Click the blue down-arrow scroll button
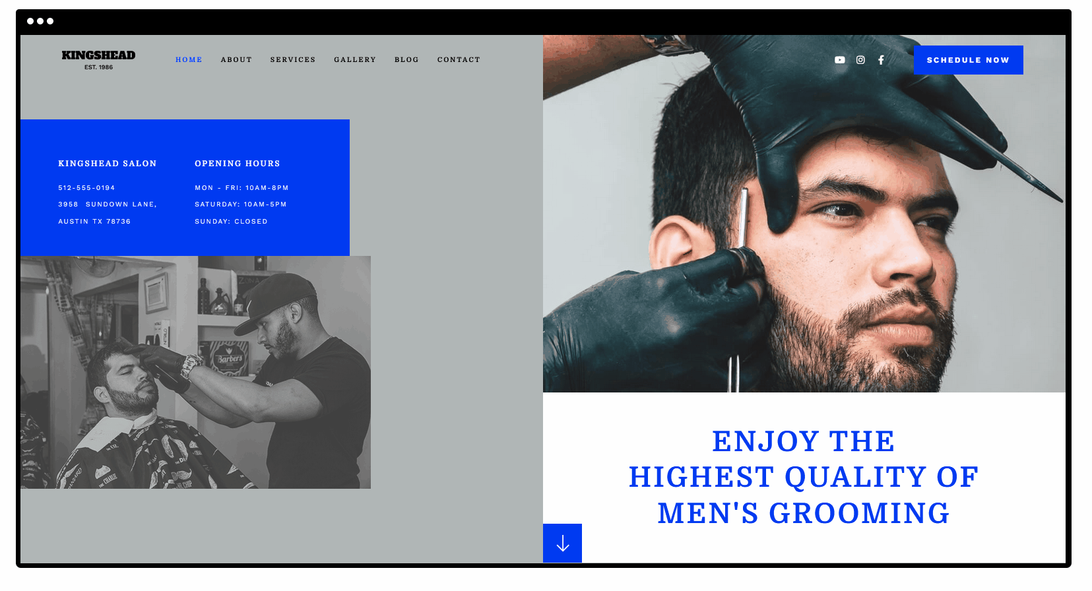 click(x=562, y=543)
